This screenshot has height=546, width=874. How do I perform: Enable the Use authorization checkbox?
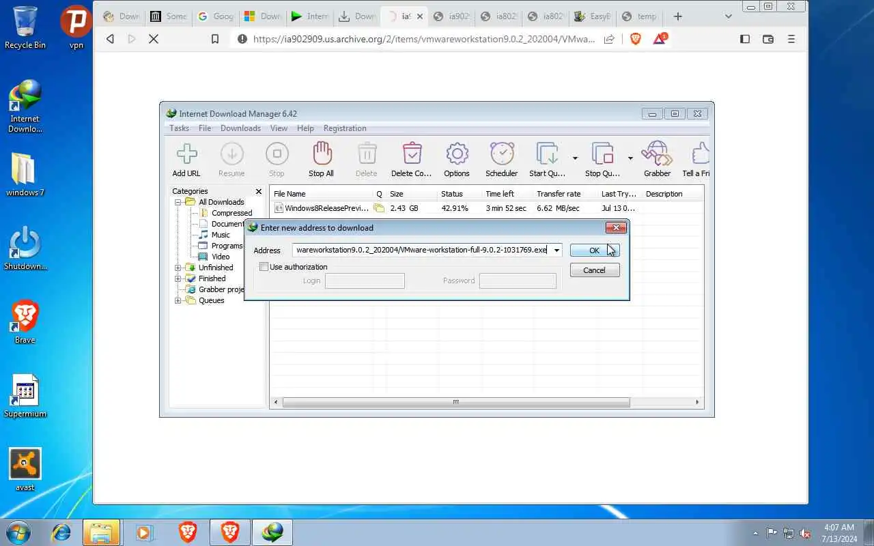264,267
